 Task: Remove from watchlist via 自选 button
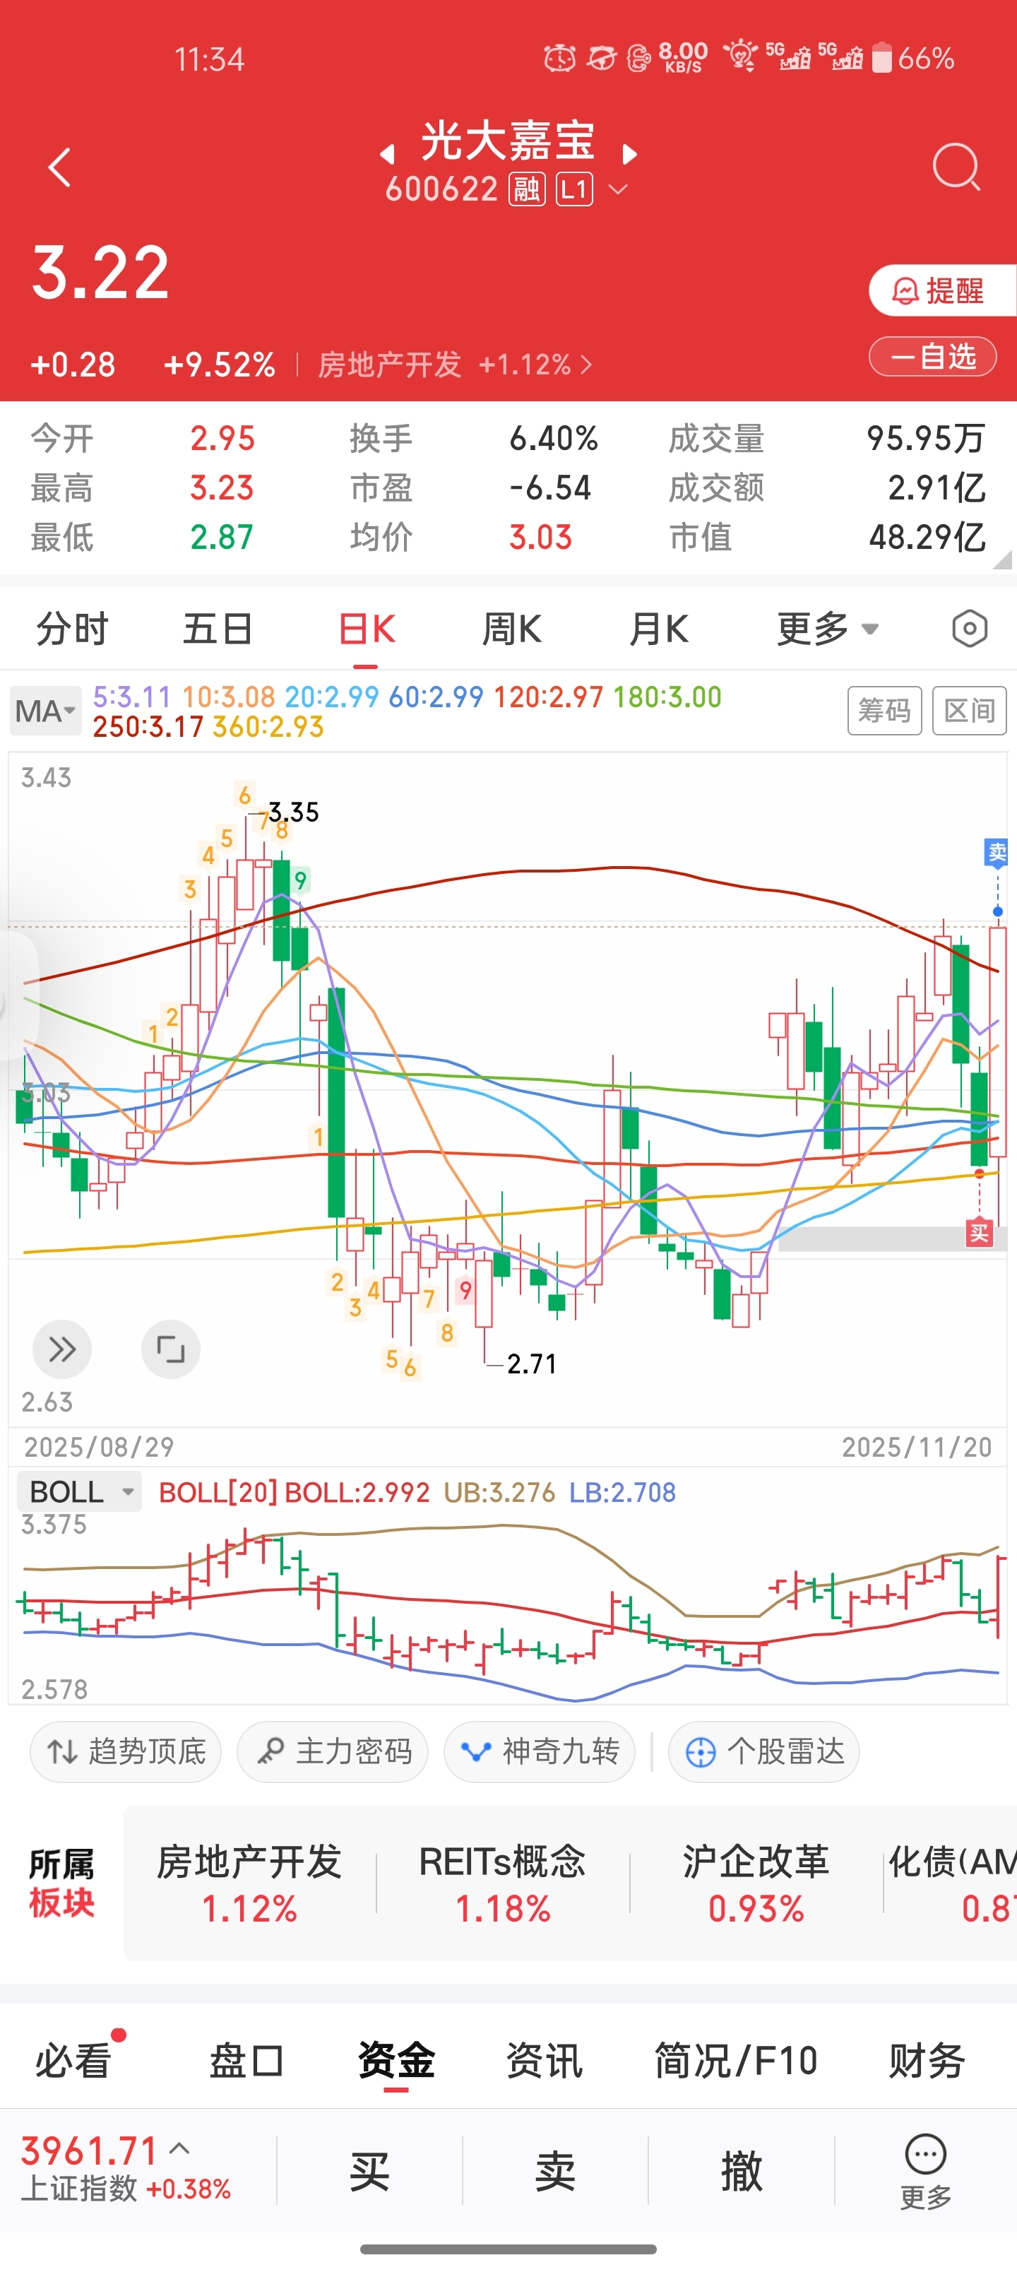(932, 357)
